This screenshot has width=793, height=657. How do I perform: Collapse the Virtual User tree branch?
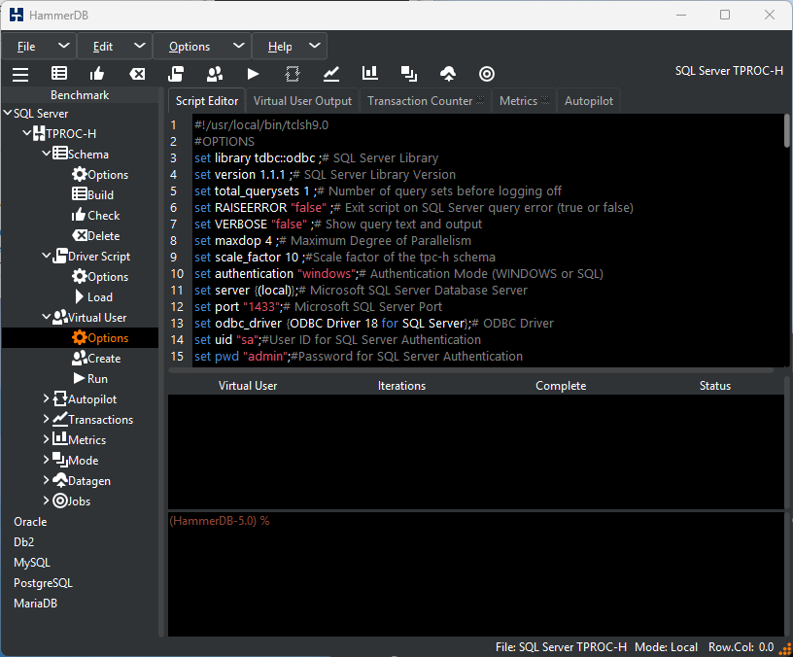click(x=47, y=317)
